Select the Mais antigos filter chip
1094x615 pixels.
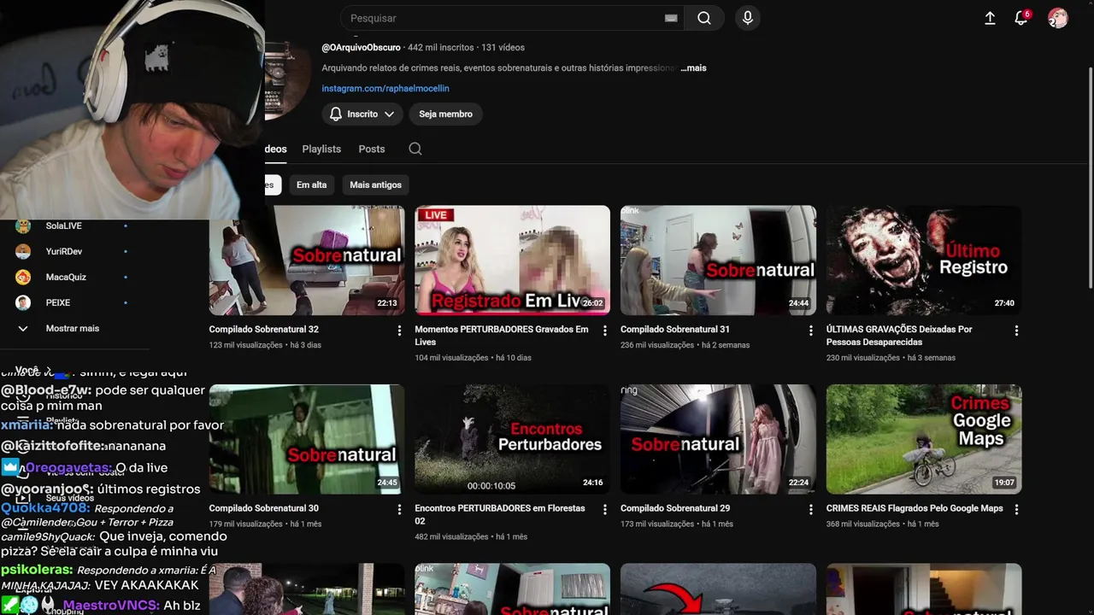375,184
